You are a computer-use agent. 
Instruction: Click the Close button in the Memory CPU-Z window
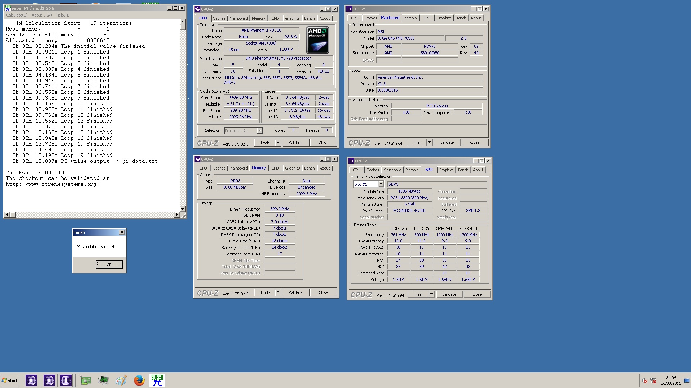(323, 293)
